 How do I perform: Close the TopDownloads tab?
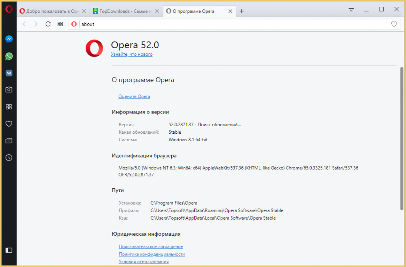pos(157,11)
